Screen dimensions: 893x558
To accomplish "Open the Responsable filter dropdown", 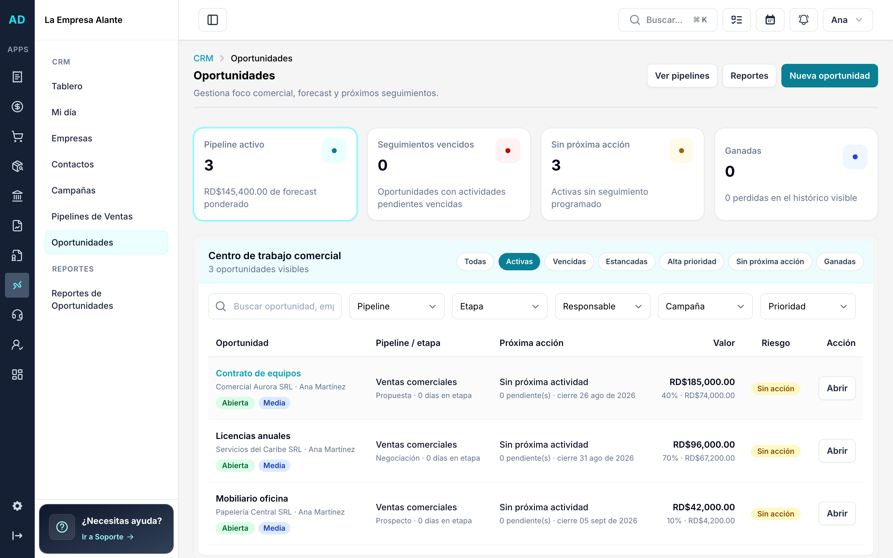I will (602, 306).
